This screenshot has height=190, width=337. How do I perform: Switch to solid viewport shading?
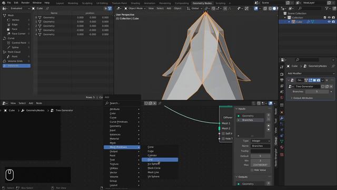(x=274, y=8)
